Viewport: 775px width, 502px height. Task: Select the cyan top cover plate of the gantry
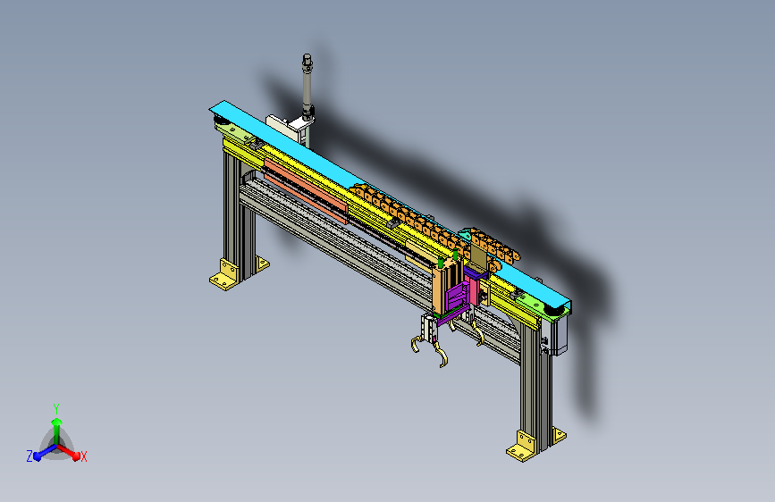pyautogui.click(x=316, y=159)
